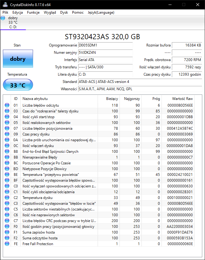Click the disk health orb beside dobry 33 °C
Screen dimensions: 205x260
(x=3, y=18)
